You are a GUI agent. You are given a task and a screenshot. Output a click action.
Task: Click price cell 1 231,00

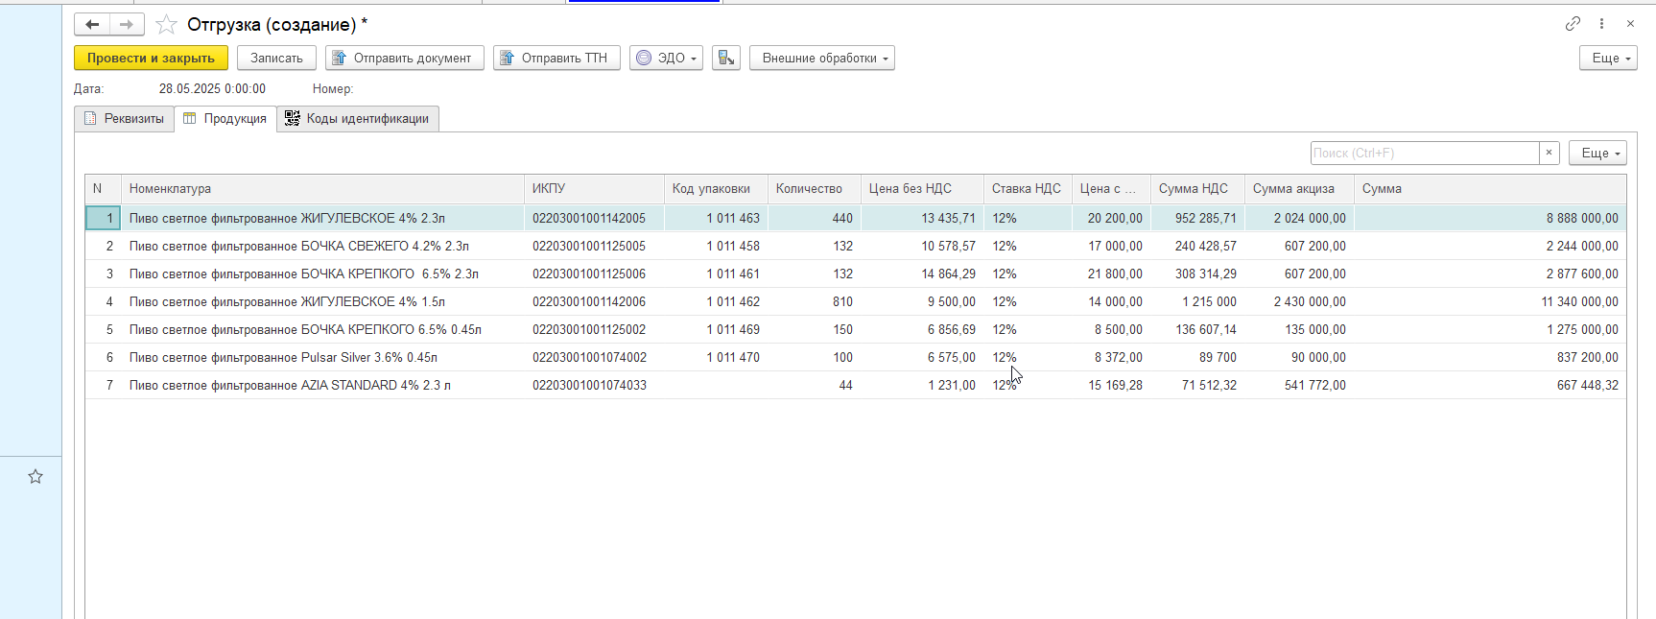point(922,385)
